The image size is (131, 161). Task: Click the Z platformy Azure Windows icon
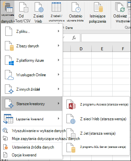click(x=9, y=60)
